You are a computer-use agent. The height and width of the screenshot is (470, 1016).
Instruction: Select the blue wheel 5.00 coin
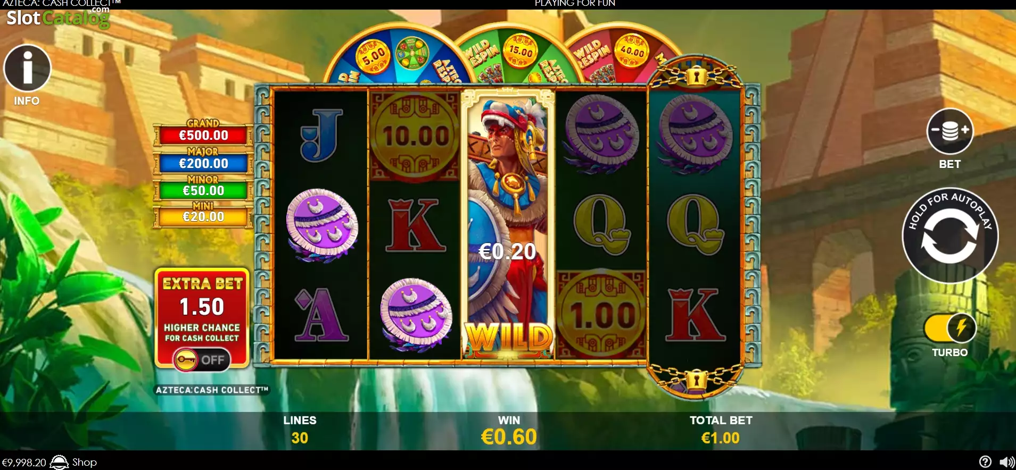coord(374,56)
